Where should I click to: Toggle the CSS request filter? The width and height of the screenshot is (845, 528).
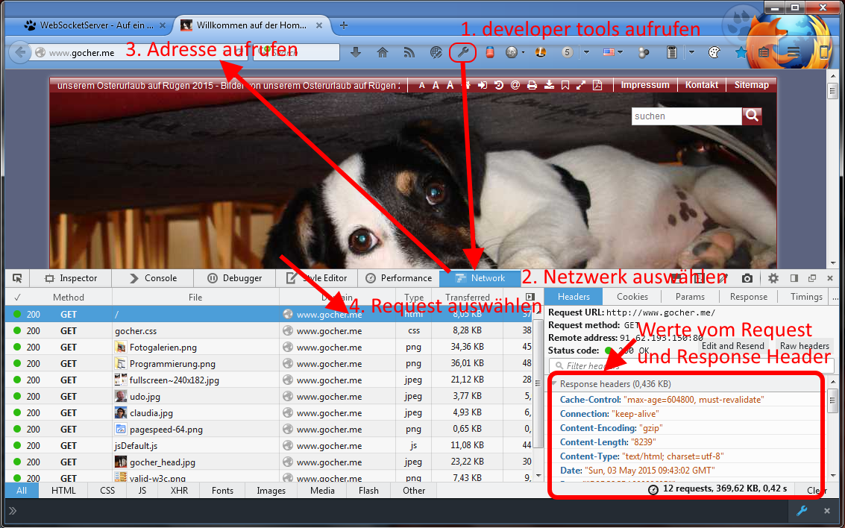pyautogui.click(x=107, y=491)
